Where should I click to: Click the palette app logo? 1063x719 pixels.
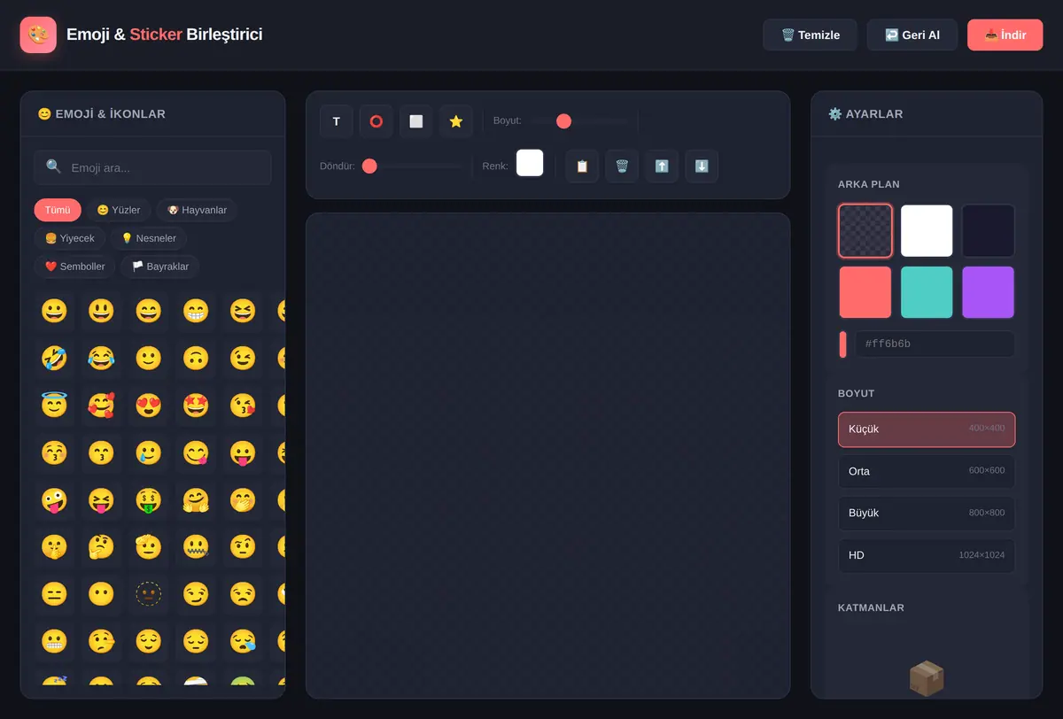tap(38, 35)
